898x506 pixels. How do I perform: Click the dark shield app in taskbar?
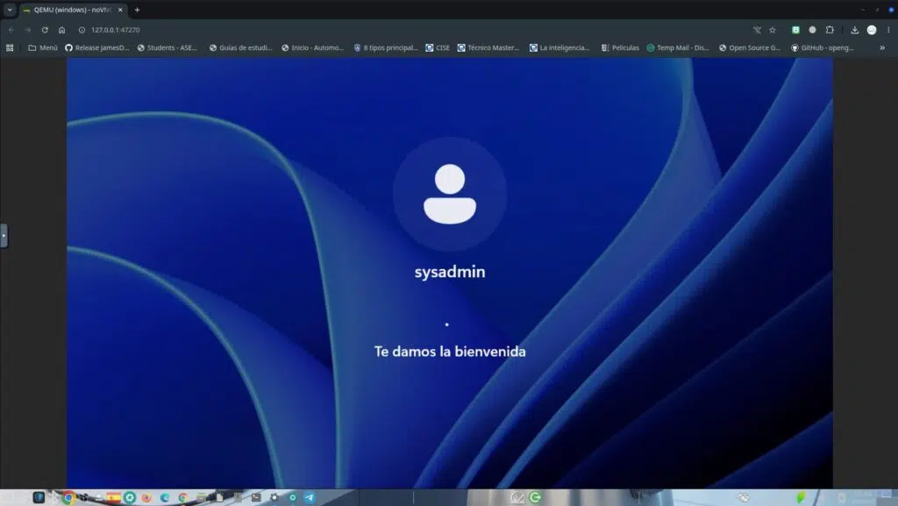pos(39,497)
